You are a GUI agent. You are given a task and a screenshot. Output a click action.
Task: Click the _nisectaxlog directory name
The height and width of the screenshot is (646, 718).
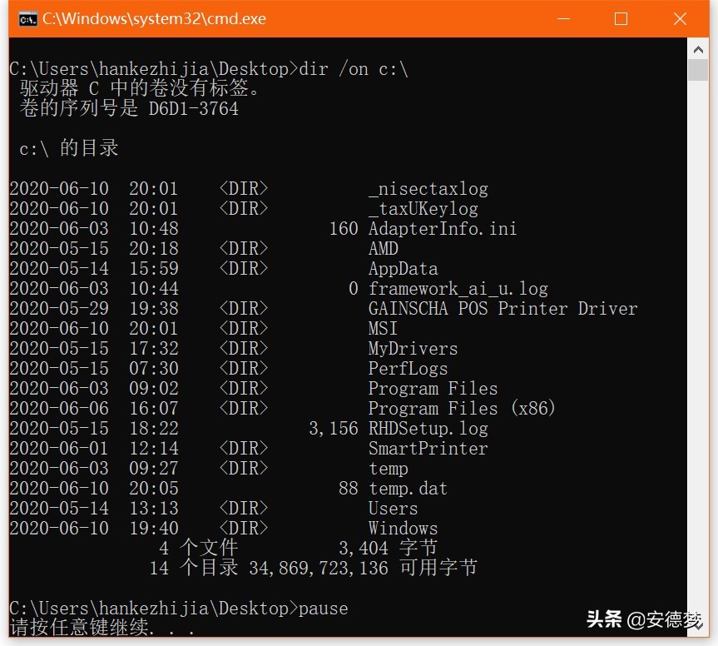click(x=428, y=189)
